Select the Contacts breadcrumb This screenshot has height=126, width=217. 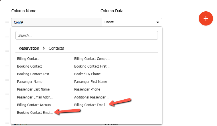pos(56,48)
